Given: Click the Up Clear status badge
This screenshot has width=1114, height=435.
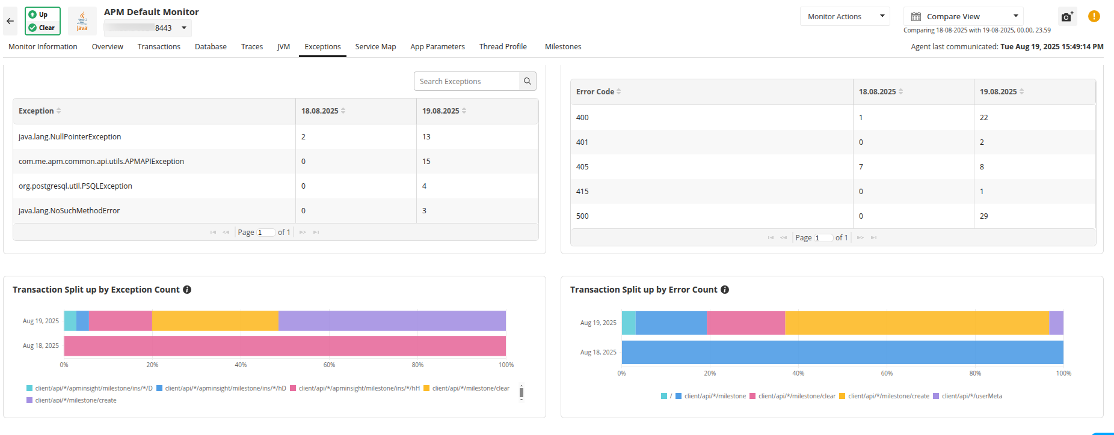Looking at the screenshot, I should click(x=43, y=21).
